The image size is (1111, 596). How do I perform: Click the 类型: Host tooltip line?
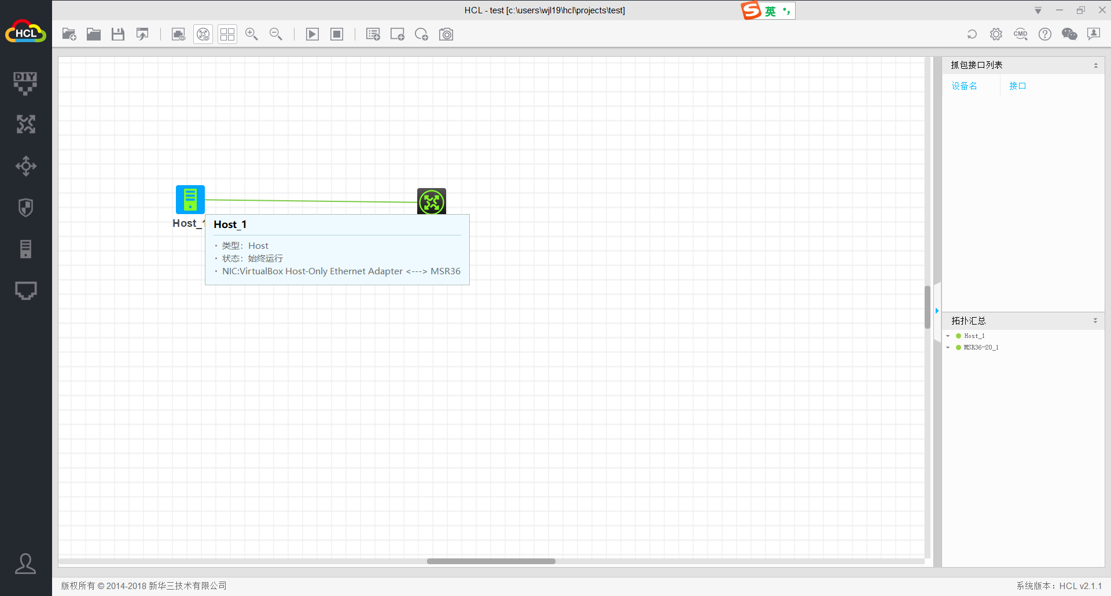(245, 246)
